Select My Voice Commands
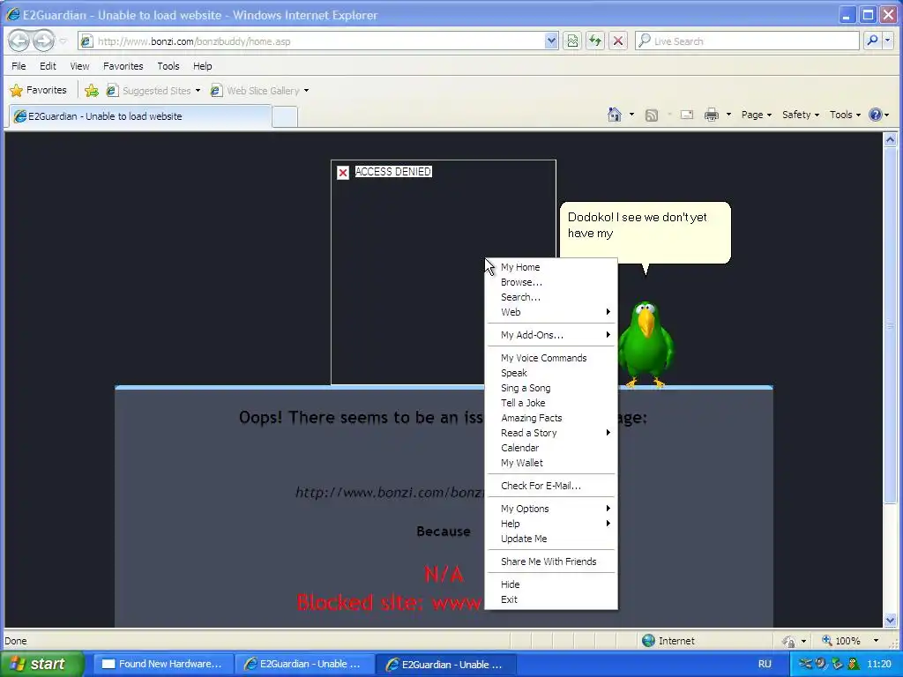Screen dimensions: 903x677 click(552, 358)
